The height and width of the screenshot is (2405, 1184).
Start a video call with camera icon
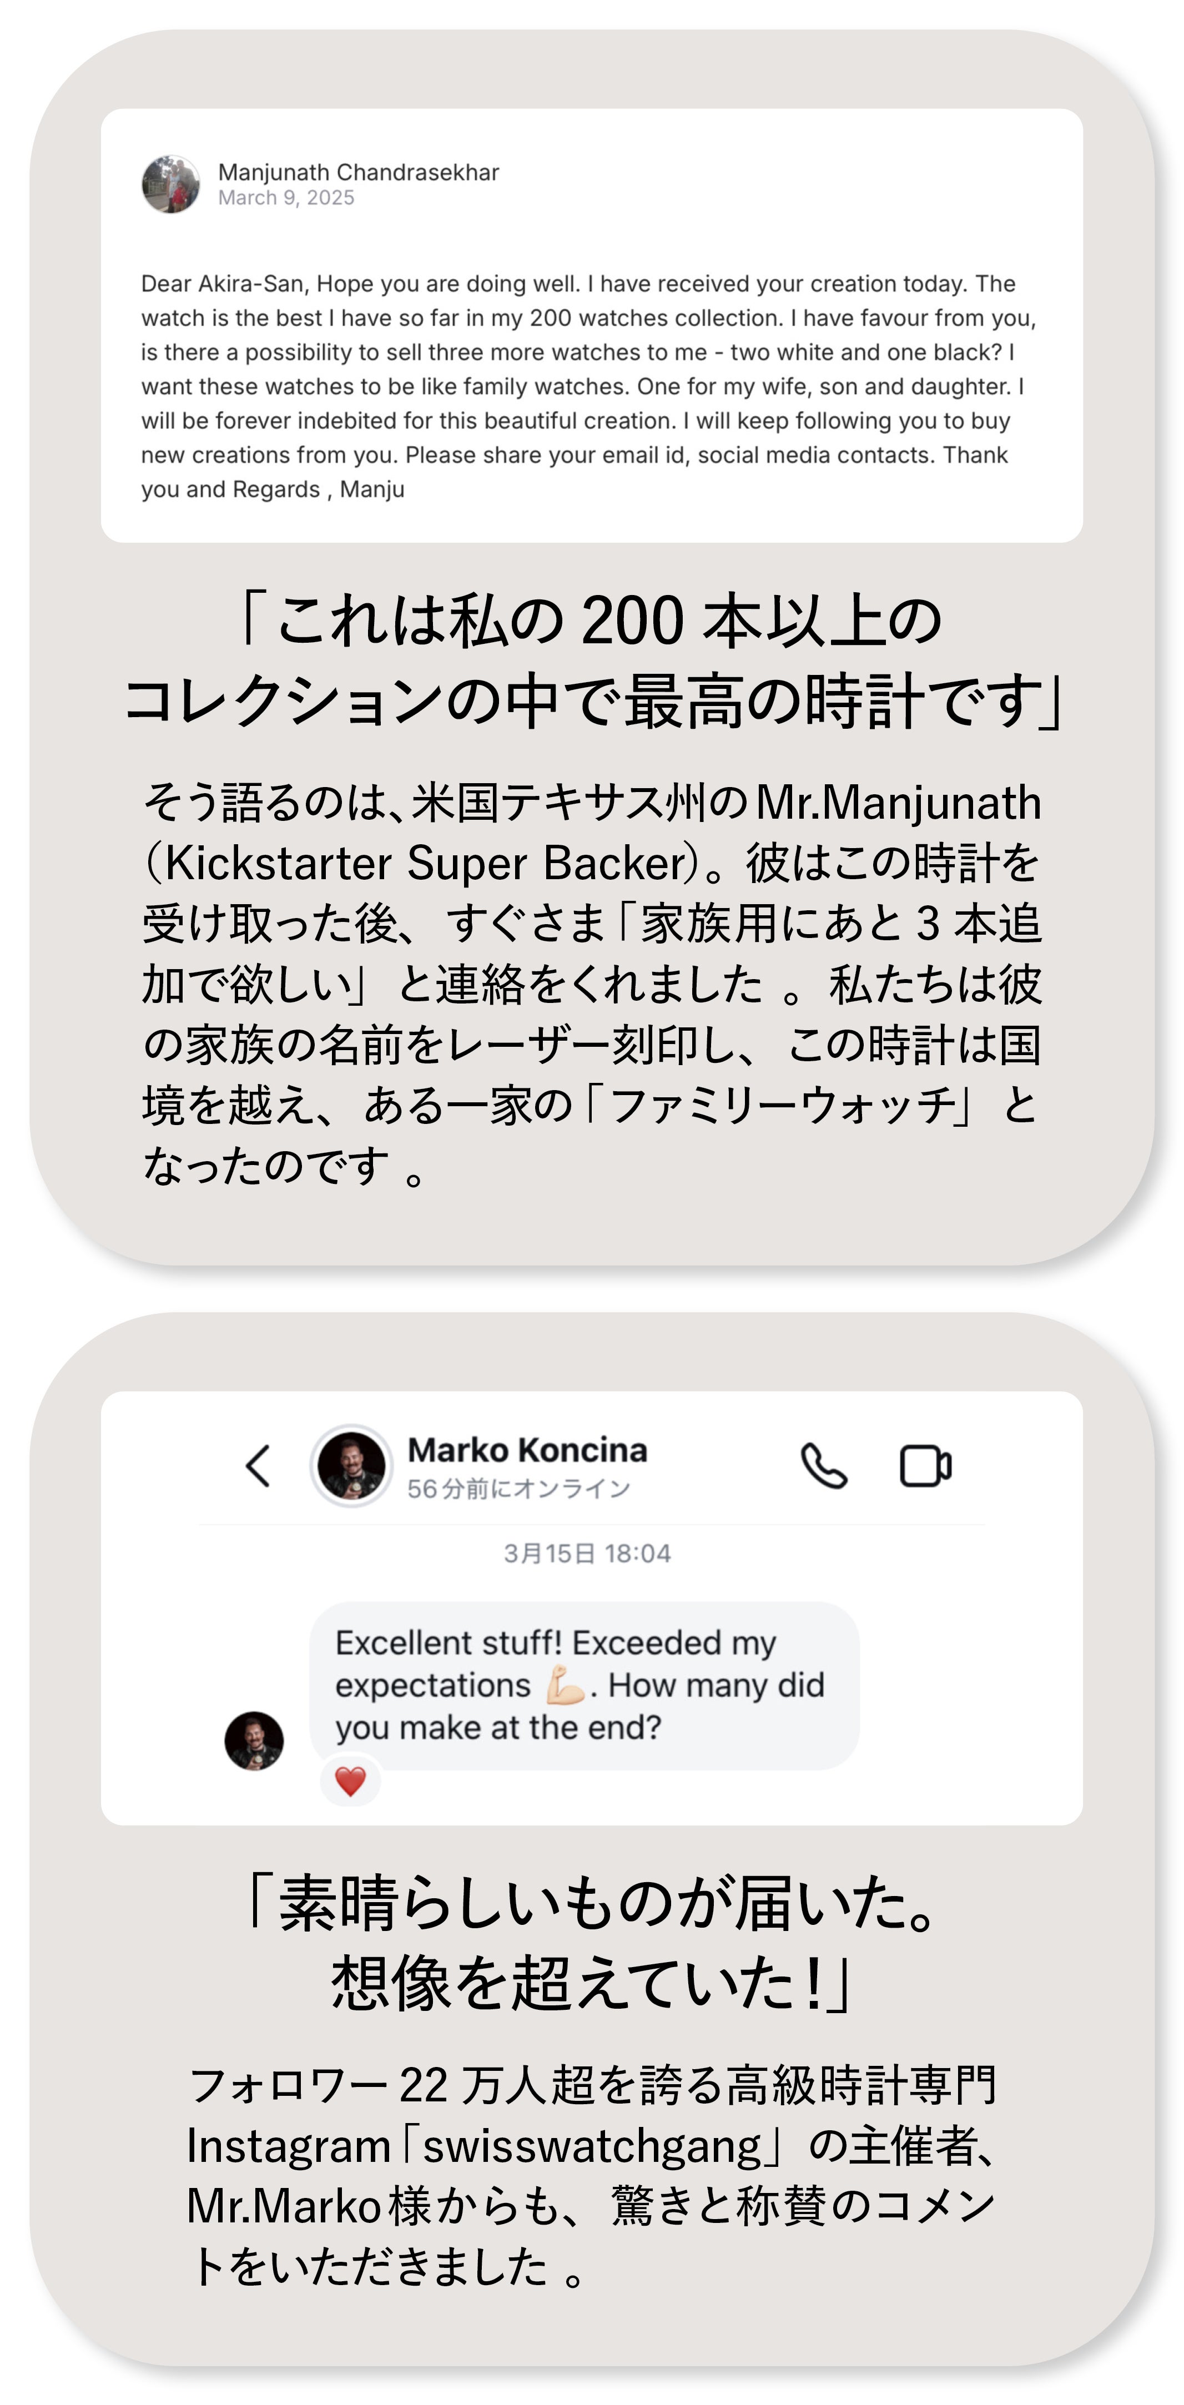(925, 1466)
